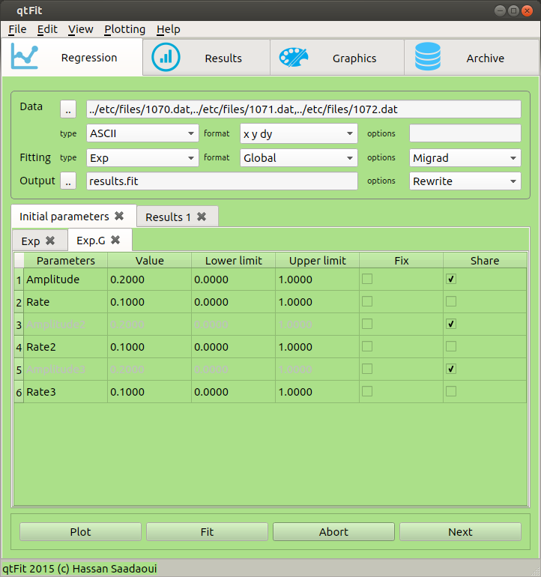Open the View menu
The width and height of the screenshot is (541, 577).
click(81, 29)
